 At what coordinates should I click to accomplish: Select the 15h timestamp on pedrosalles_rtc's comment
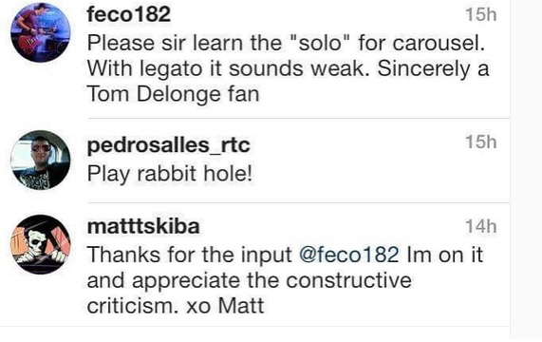[481, 142]
